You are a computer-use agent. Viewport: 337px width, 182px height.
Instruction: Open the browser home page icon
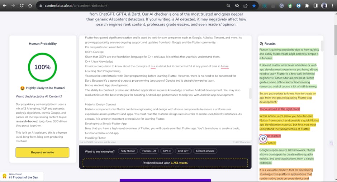point(30,6)
